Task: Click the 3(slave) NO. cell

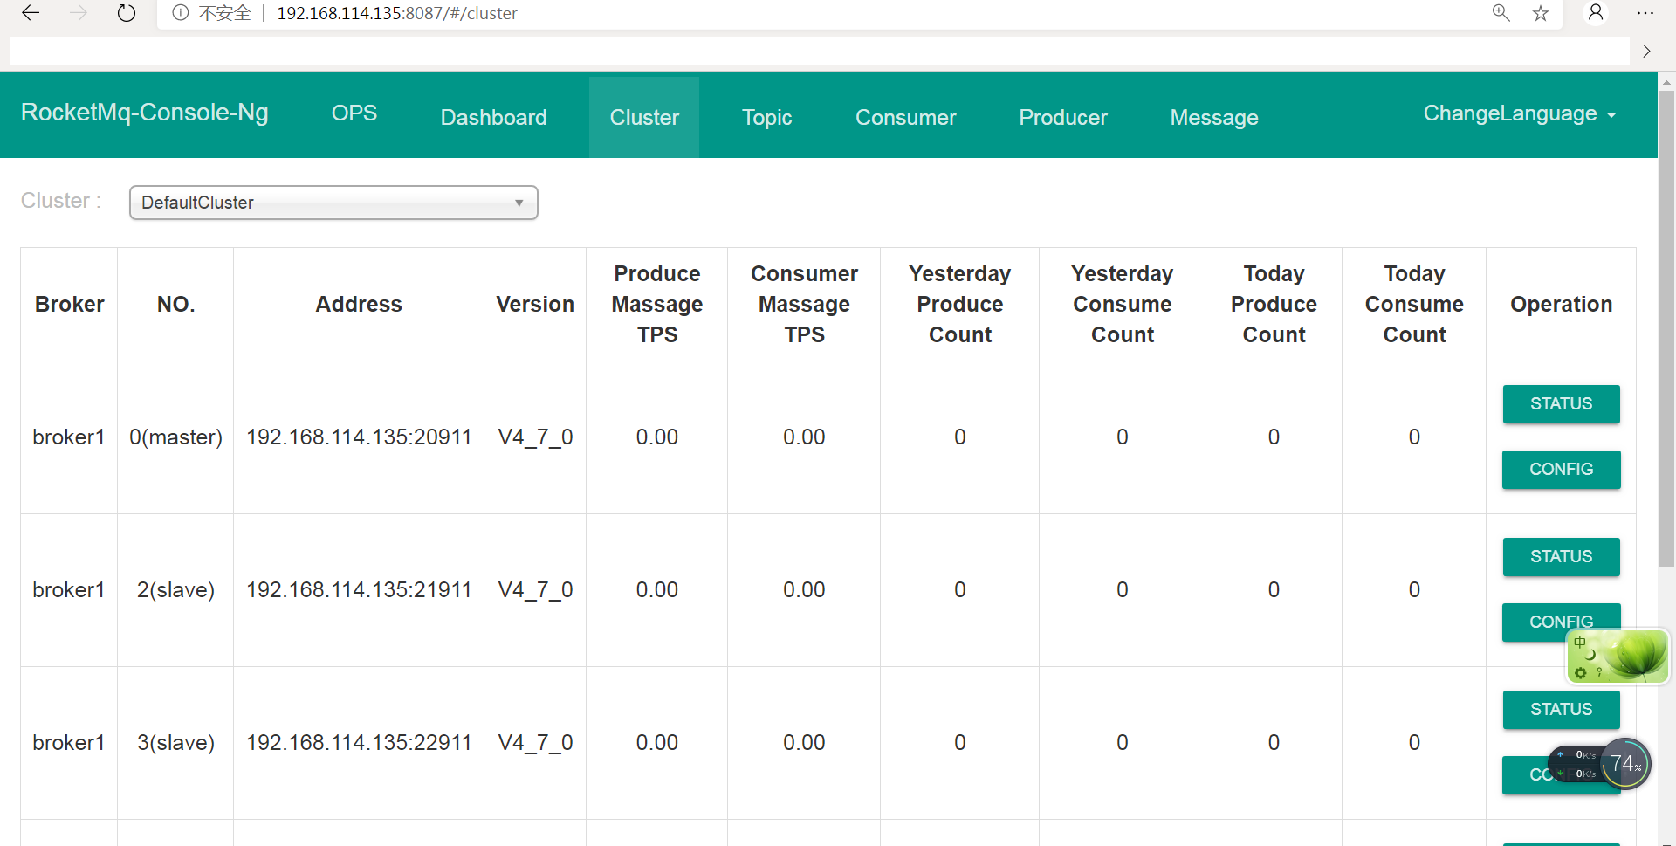Action: coord(175,742)
